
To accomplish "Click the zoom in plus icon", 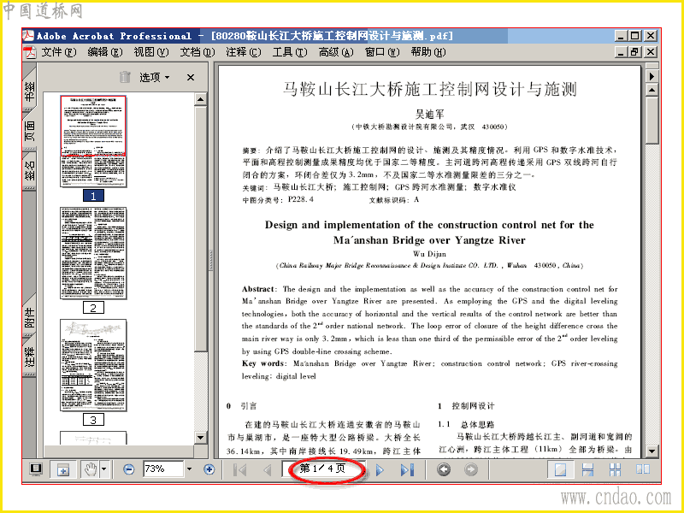I will (x=209, y=469).
